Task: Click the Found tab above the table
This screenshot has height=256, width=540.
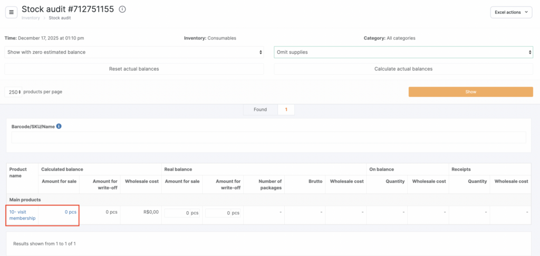Action: click(x=260, y=110)
